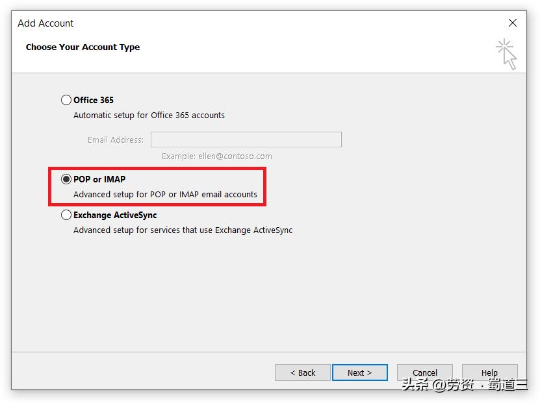Cancel the Add Account wizard
The height and width of the screenshot is (403, 540).
(424, 372)
